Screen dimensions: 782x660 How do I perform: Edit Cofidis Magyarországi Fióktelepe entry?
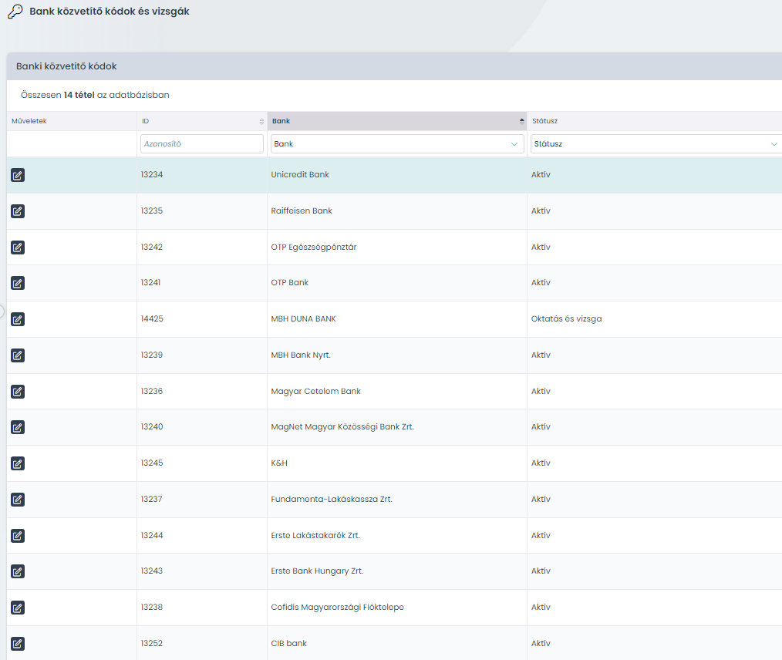18,608
